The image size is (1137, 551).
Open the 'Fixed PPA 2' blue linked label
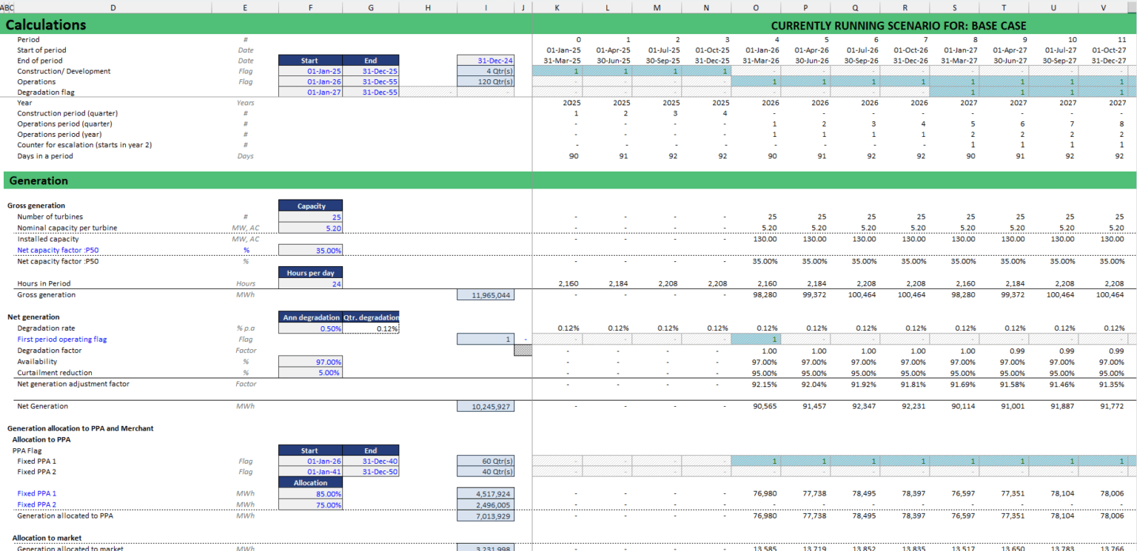[x=36, y=504]
